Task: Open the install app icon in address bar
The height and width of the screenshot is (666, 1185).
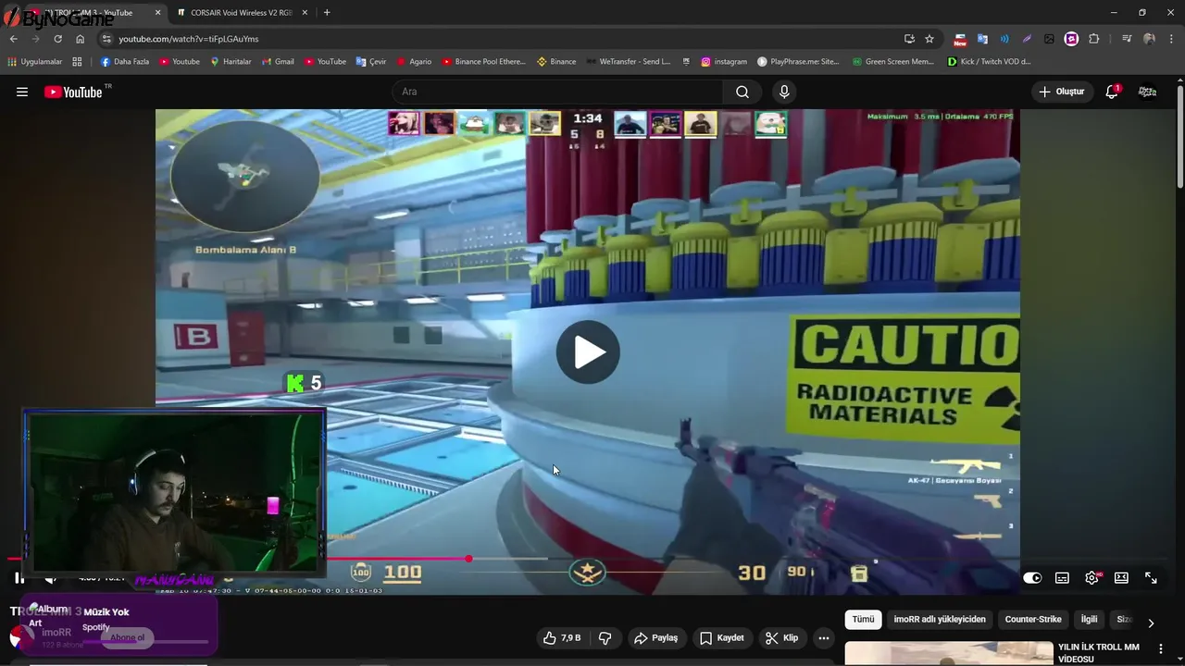Action: click(909, 39)
